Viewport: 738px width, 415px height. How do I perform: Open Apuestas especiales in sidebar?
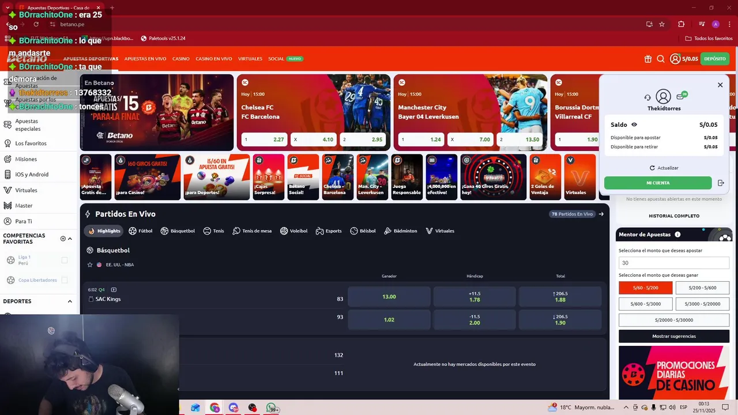tap(28, 125)
